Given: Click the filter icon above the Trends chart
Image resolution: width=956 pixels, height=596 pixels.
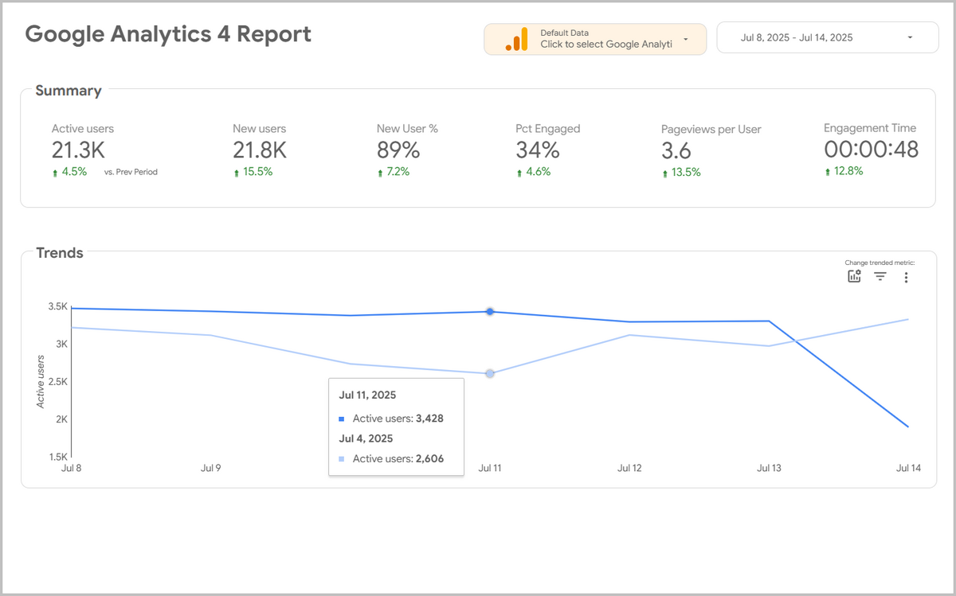Looking at the screenshot, I should point(880,276).
